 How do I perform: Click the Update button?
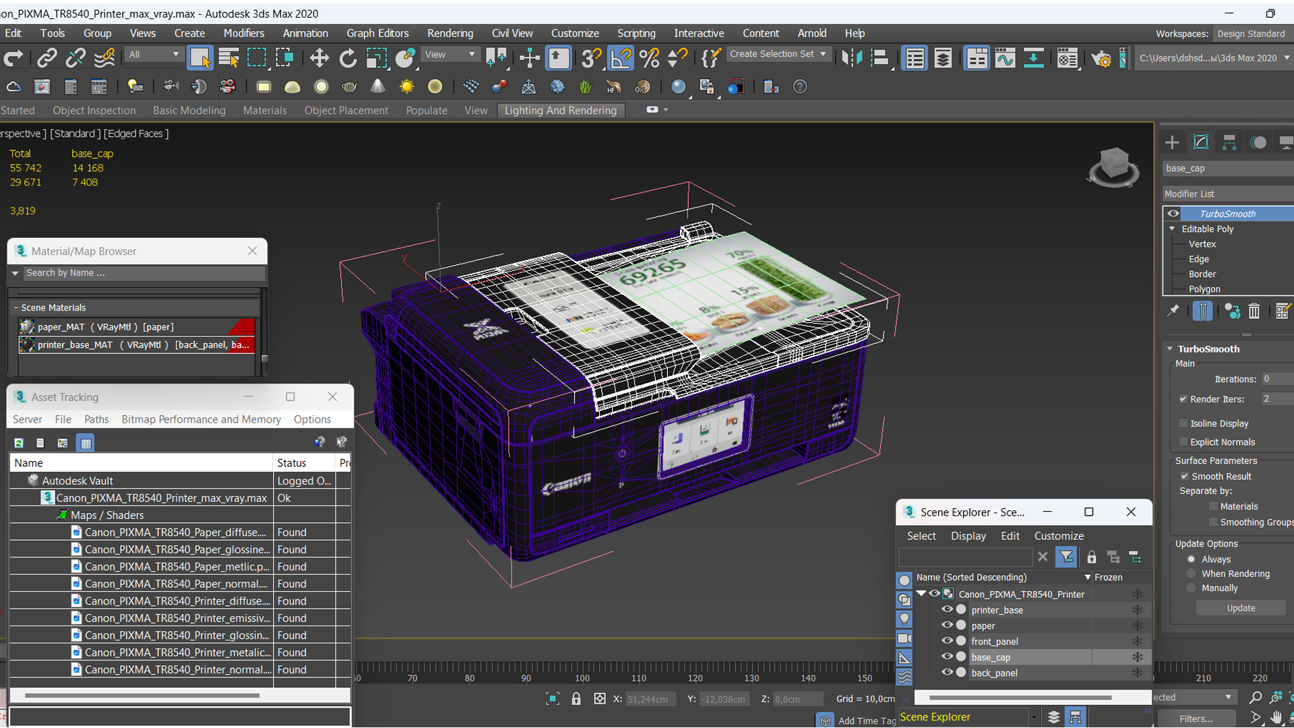click(1240, 608)
